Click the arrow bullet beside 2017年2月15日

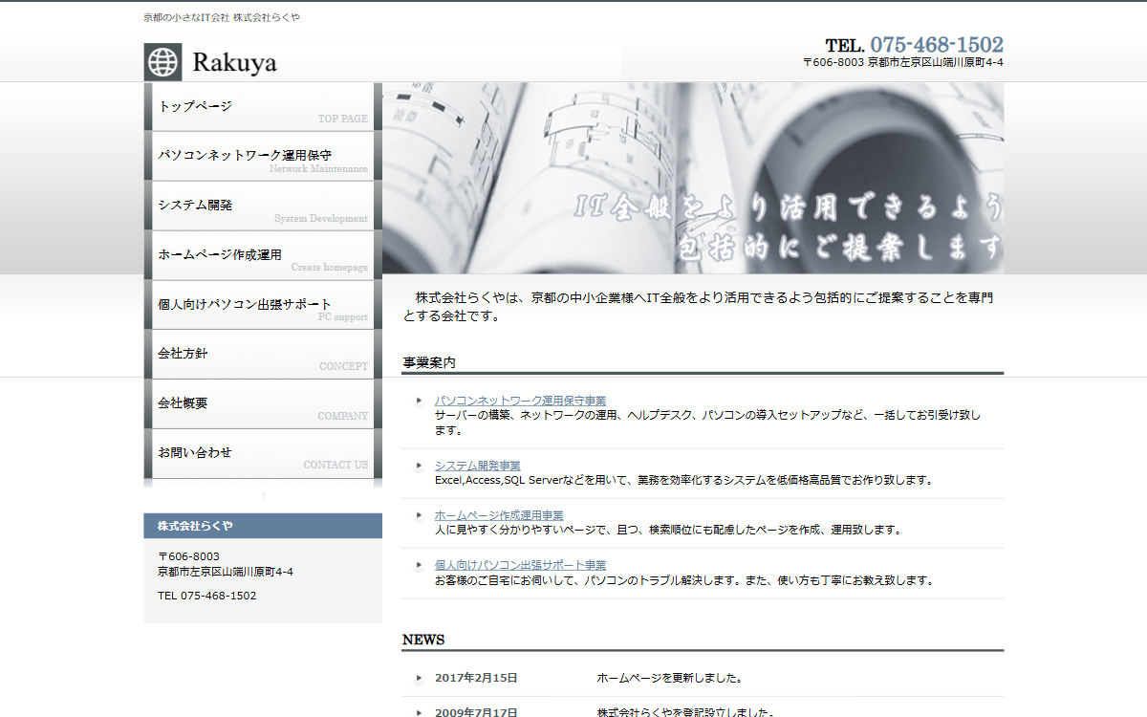click(419, 679)
